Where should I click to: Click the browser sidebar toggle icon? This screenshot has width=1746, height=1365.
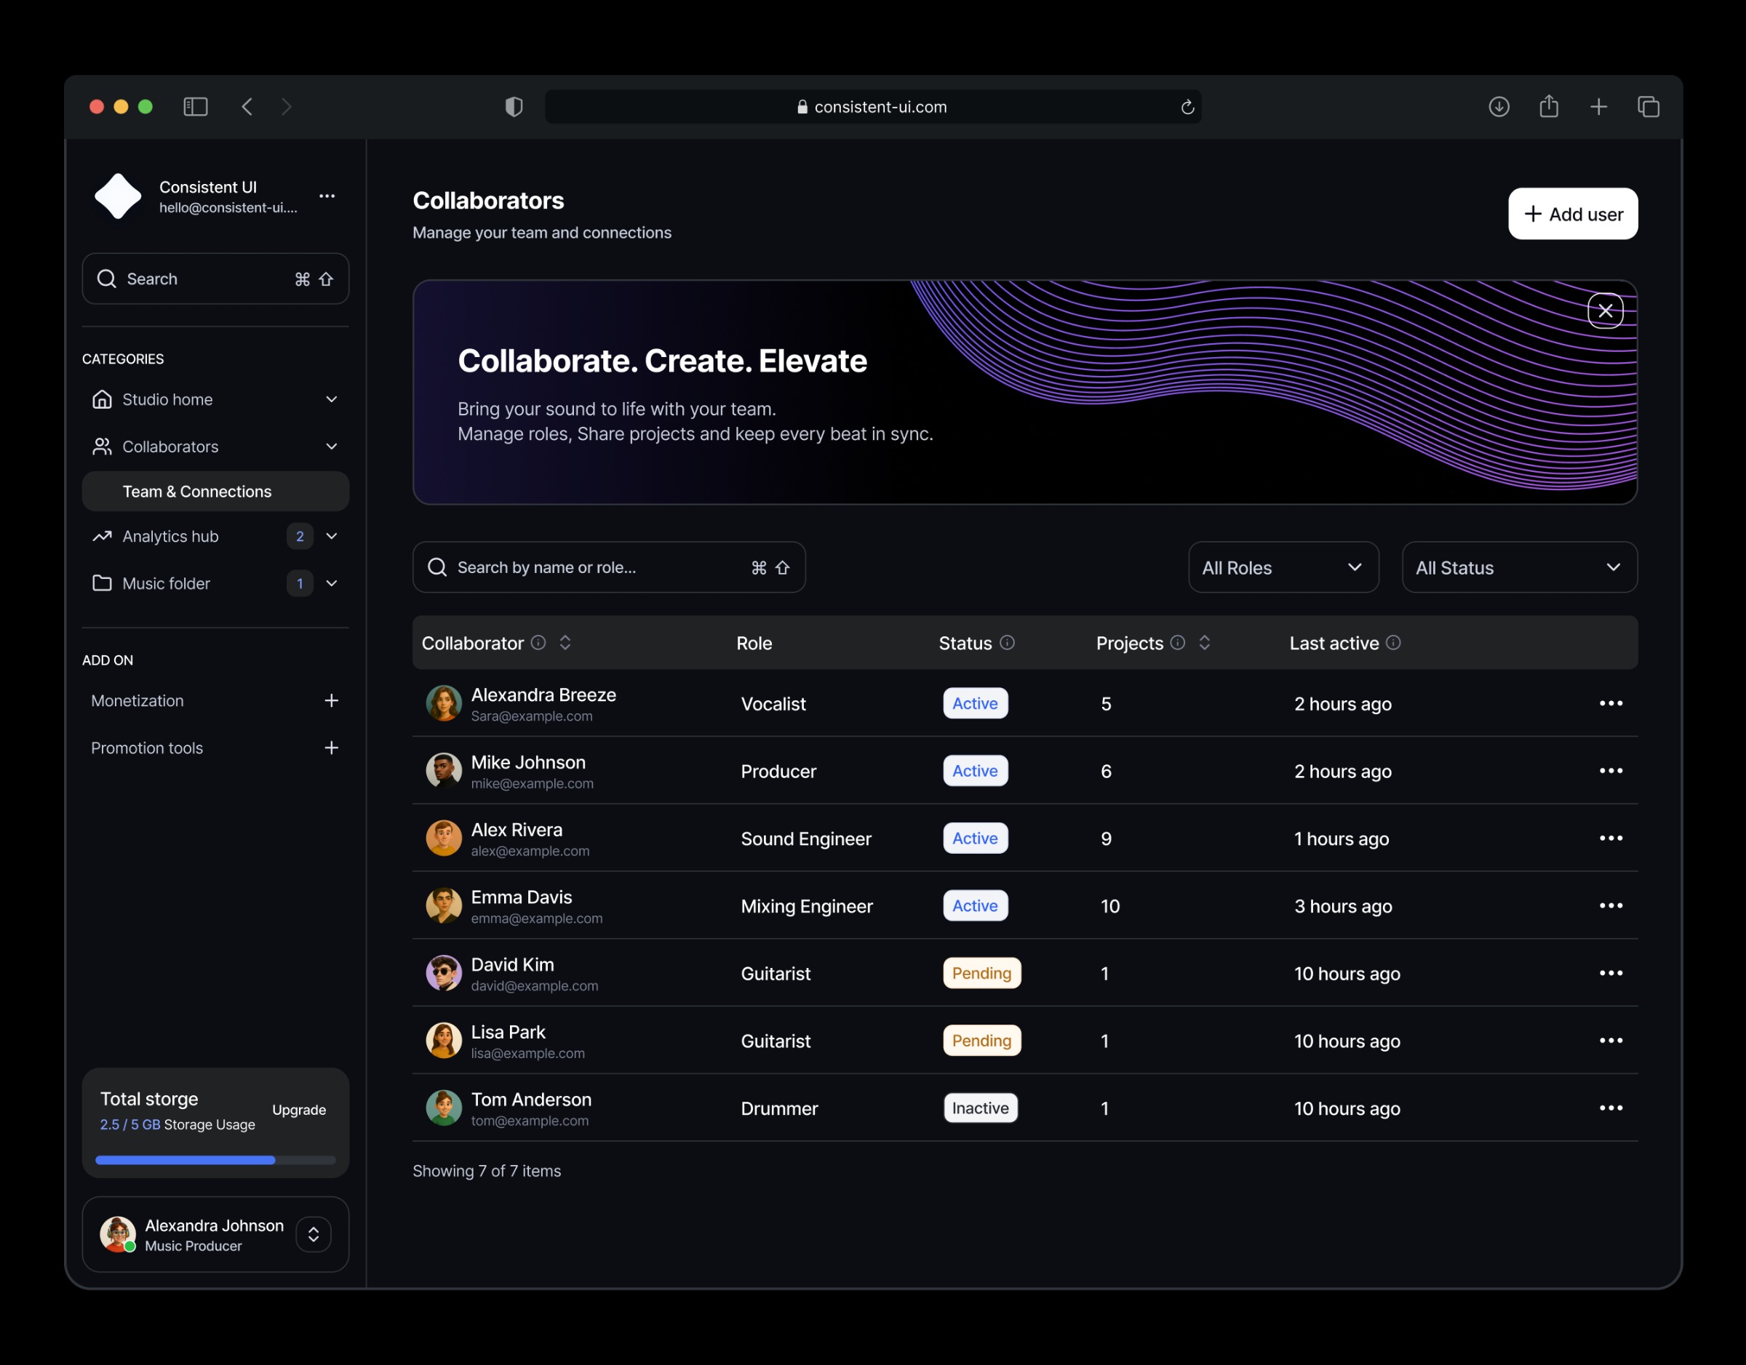(195, 106)
